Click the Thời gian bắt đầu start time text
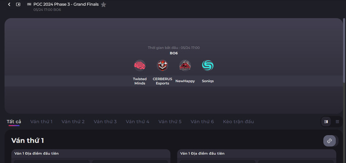The width and height of the screenshot is (346, 163). coord(174,48)
